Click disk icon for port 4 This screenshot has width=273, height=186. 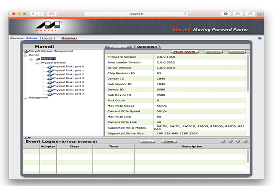pos(50,82)
